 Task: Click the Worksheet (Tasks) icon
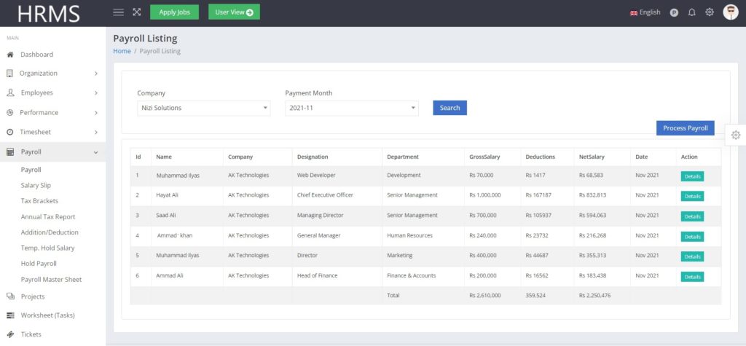(10, 315)
